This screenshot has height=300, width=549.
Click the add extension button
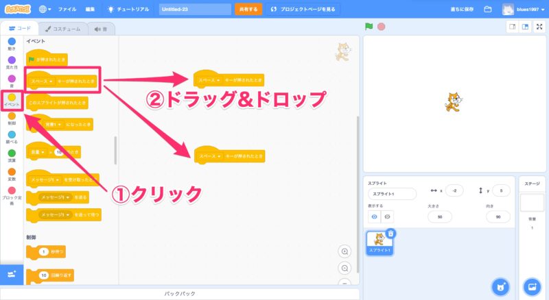coord(12,274)
